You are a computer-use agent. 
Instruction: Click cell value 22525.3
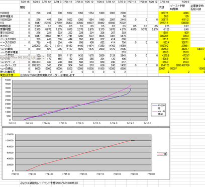[36, 46]
